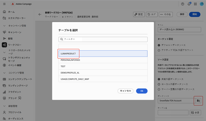The width and height of the screenshot is (206, 121).
Task: Click the キャンセル button in the dialog
Action: [126, 91]
